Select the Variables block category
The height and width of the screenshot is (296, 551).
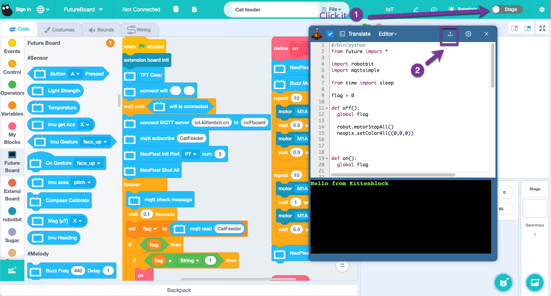point(12,109)
